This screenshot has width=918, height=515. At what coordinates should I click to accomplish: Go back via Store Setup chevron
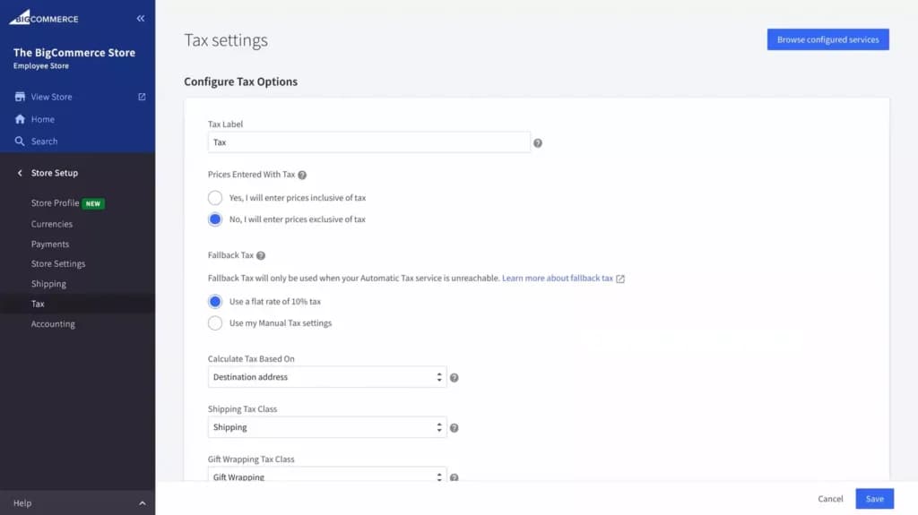[x=20, y=173]
